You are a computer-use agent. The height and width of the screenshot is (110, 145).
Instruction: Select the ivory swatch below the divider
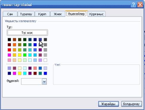(x=20, y=68)
